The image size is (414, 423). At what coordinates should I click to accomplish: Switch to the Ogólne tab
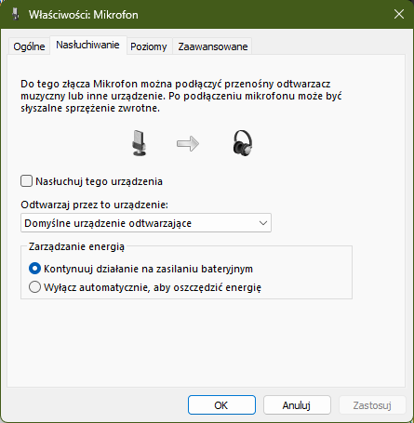29,46
